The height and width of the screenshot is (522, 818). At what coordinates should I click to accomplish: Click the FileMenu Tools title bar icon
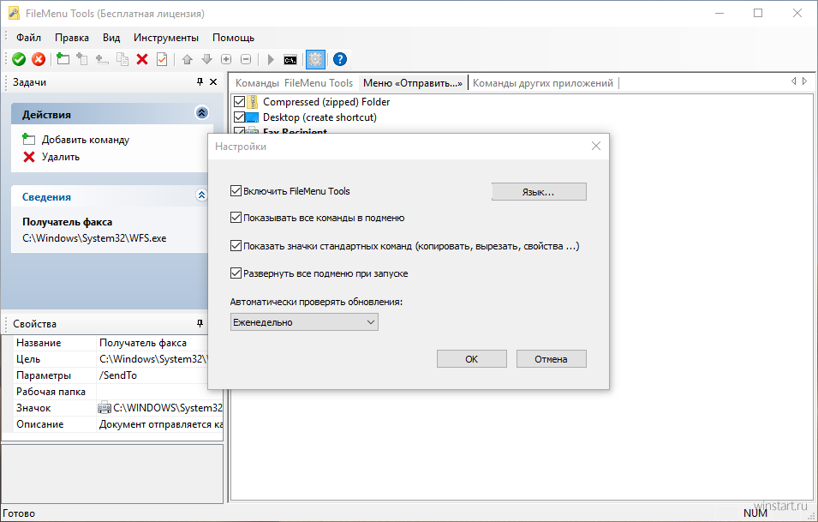tap(14, 14)
